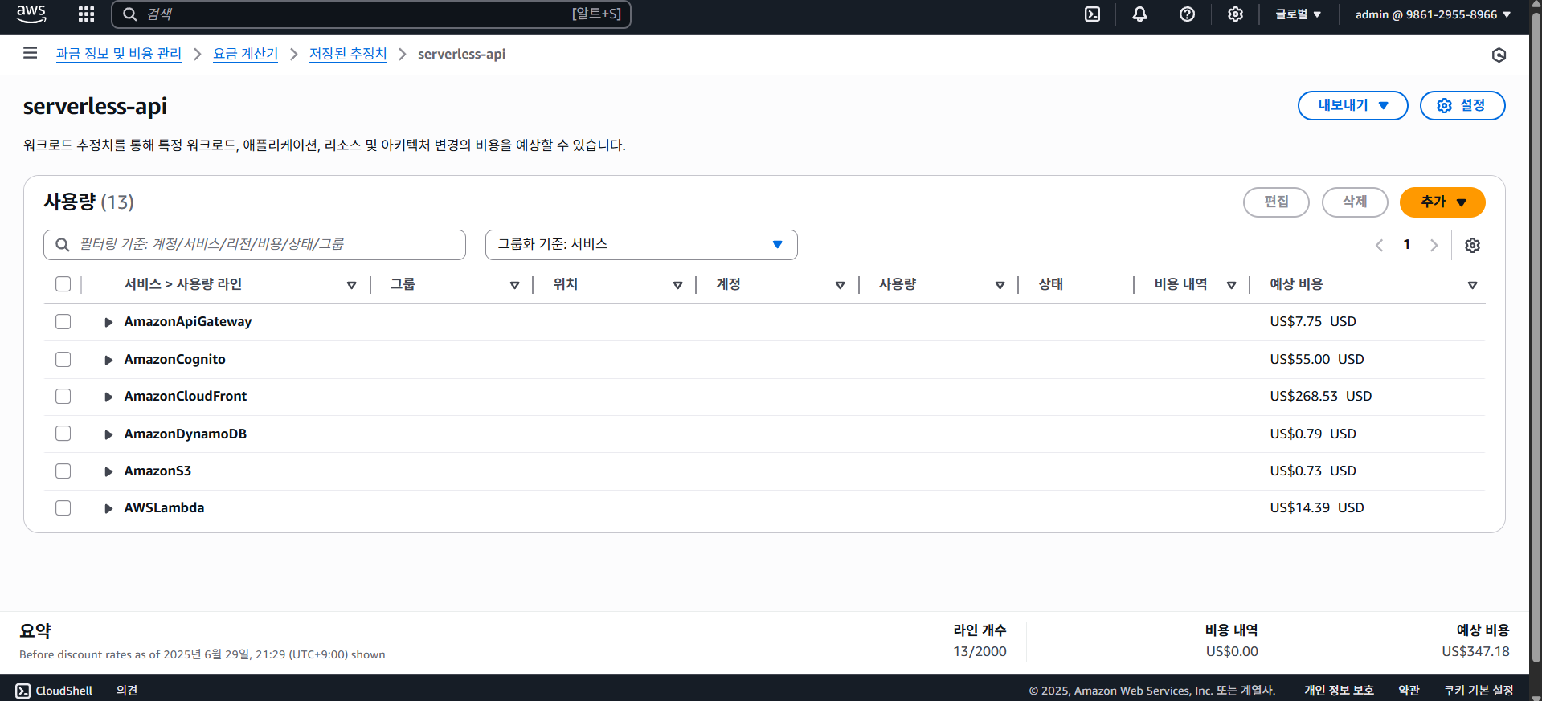
Task: Expand the AmazonApiGateway row
Action: click(x=108, y=322)
